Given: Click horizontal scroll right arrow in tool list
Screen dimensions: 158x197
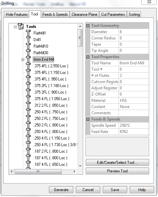Looking at the screenshot, I should (x=75, y=171).
